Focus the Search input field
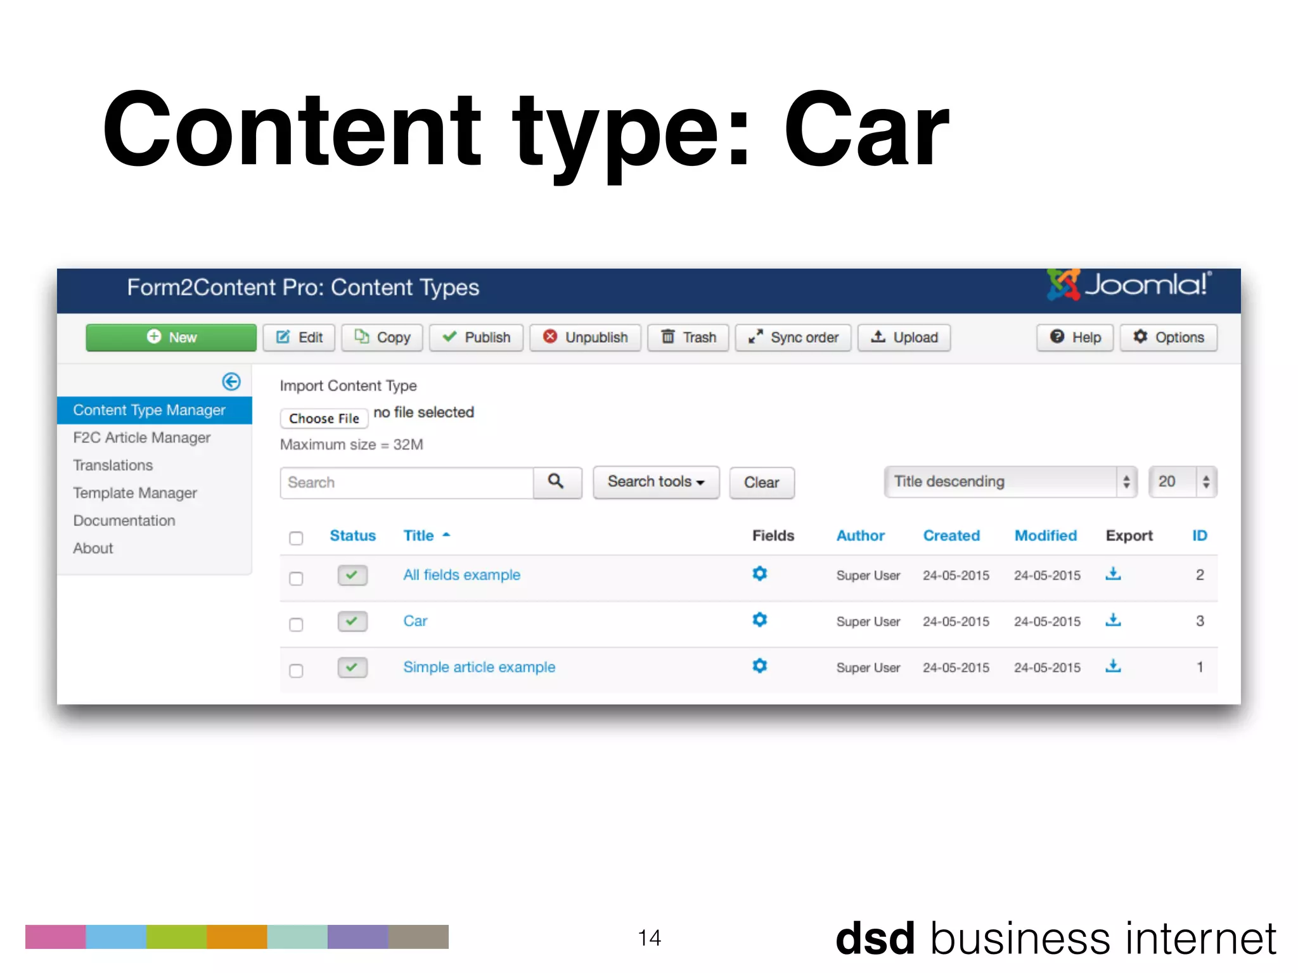Image resolution: width=1298 pixels, height=973 pixels. [407, 483]
